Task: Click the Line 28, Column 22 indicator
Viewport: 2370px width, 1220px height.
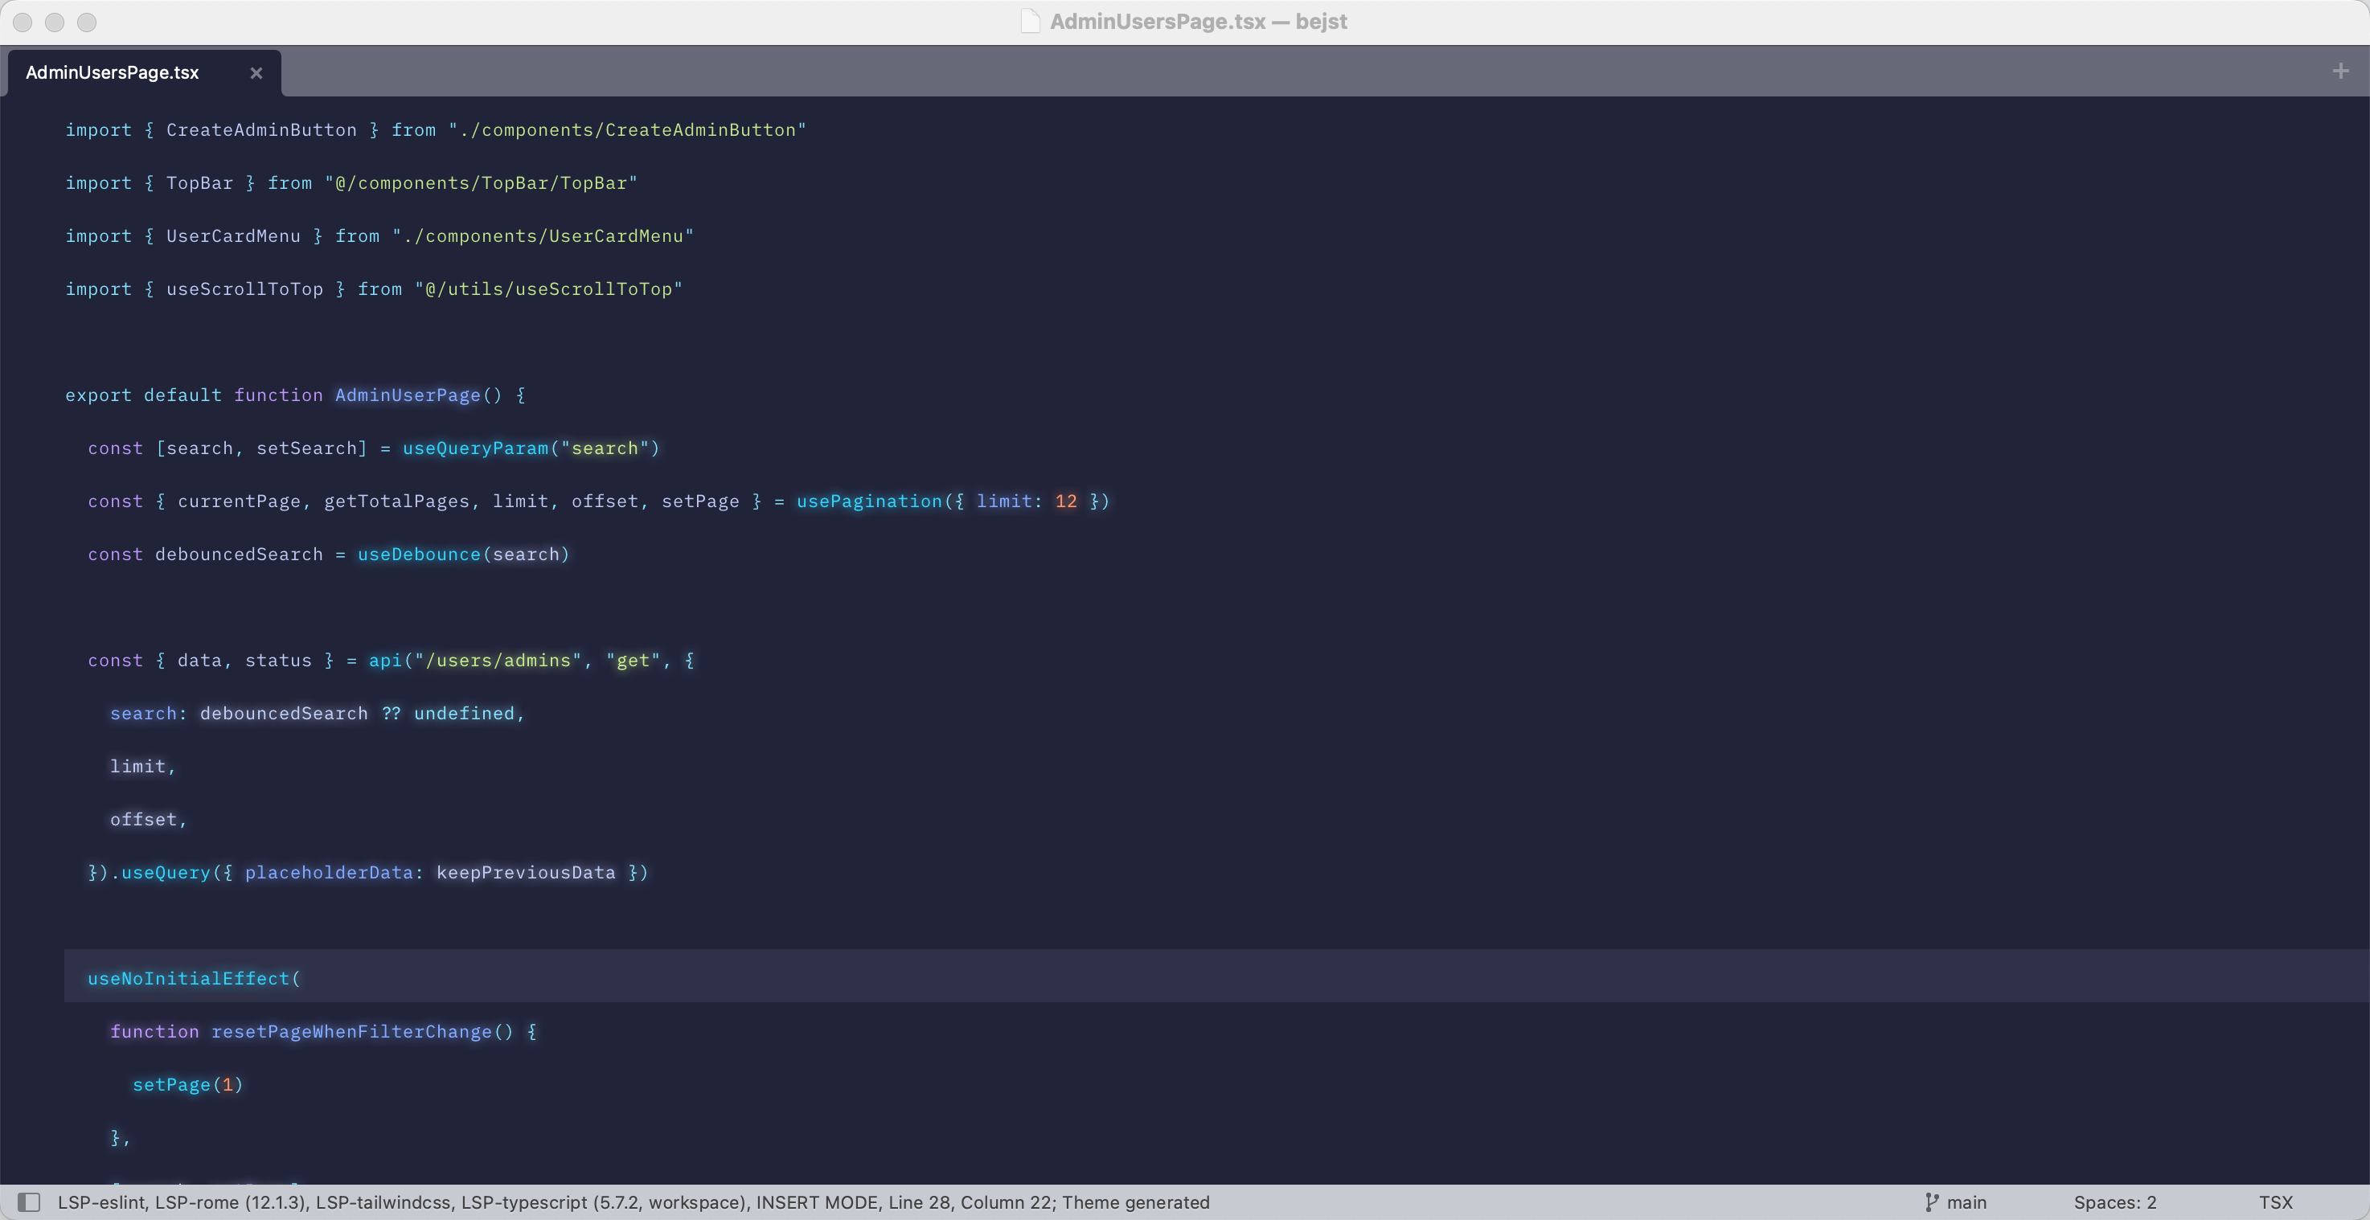Action: point(971,1202)
